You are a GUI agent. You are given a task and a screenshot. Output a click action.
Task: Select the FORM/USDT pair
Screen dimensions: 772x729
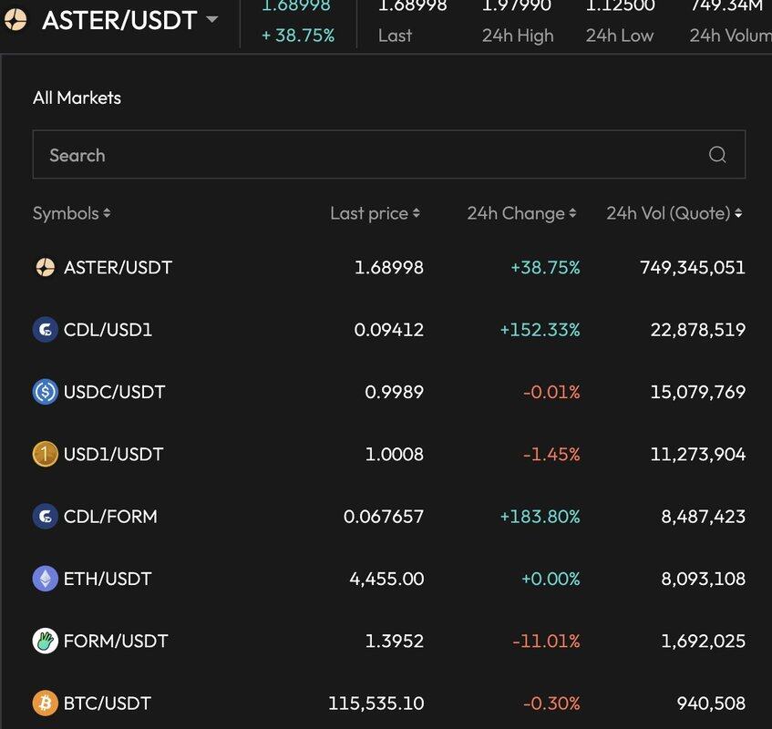point(389,641)
